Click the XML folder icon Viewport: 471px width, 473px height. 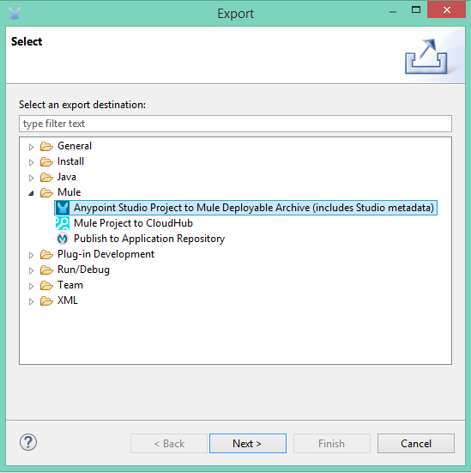(x=46, y=300)
